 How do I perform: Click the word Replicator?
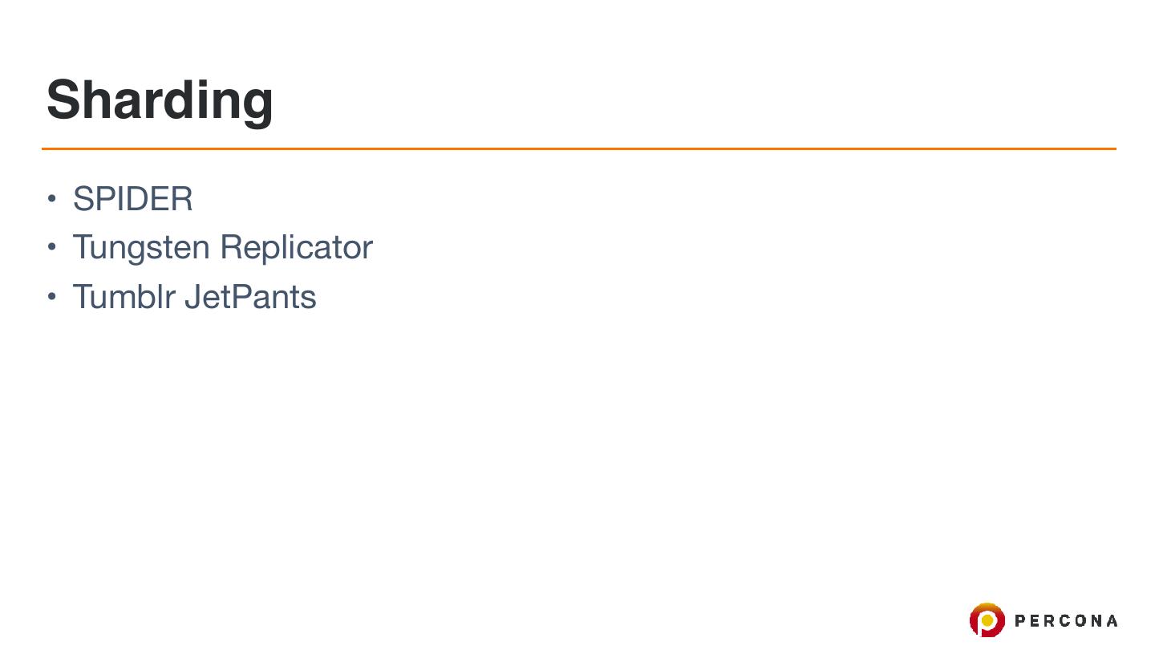tap(296, 248)
